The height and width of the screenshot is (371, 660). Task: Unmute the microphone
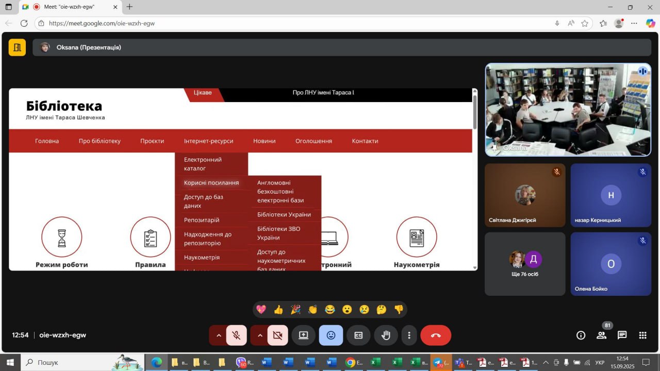coord(237,335)
